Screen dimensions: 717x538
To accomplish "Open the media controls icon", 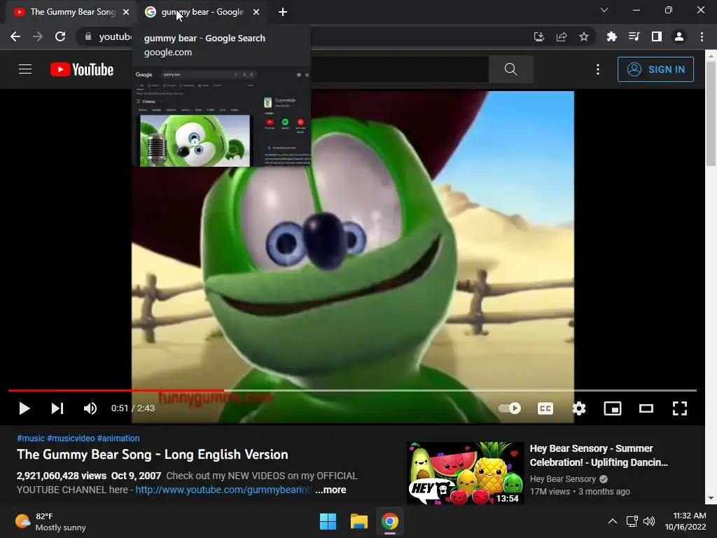I will pyautogui.click(x=634, y=36).
